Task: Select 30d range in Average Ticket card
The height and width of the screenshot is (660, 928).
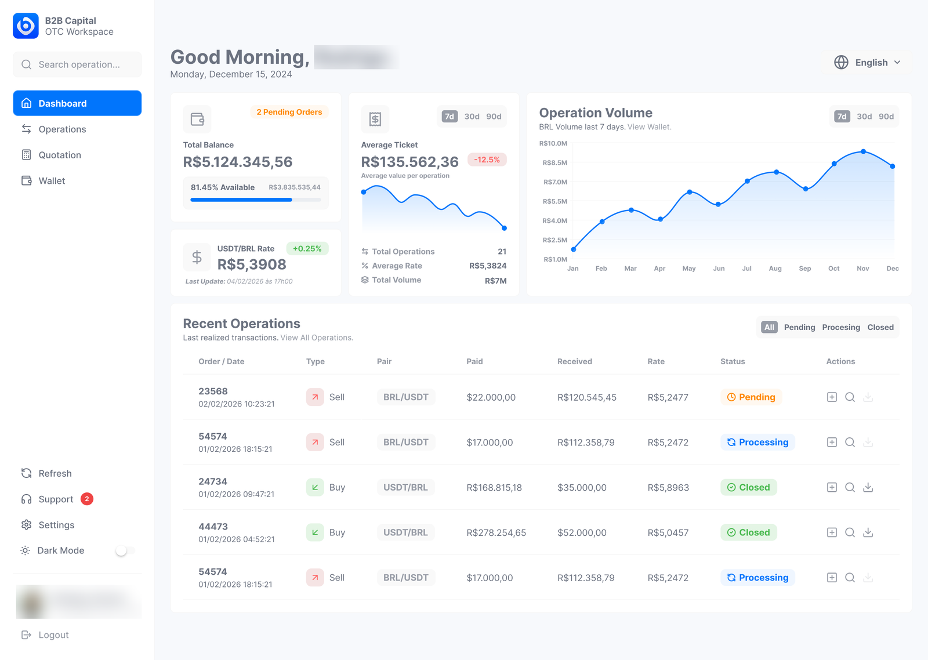Action: coord(472,117)
